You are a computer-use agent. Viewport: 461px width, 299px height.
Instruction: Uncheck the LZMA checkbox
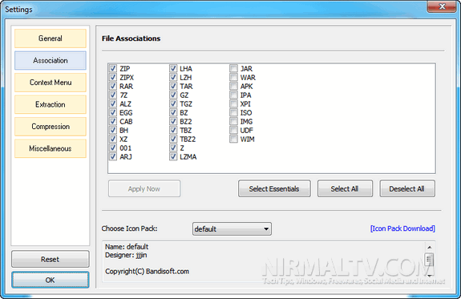[x=173, y=156]
